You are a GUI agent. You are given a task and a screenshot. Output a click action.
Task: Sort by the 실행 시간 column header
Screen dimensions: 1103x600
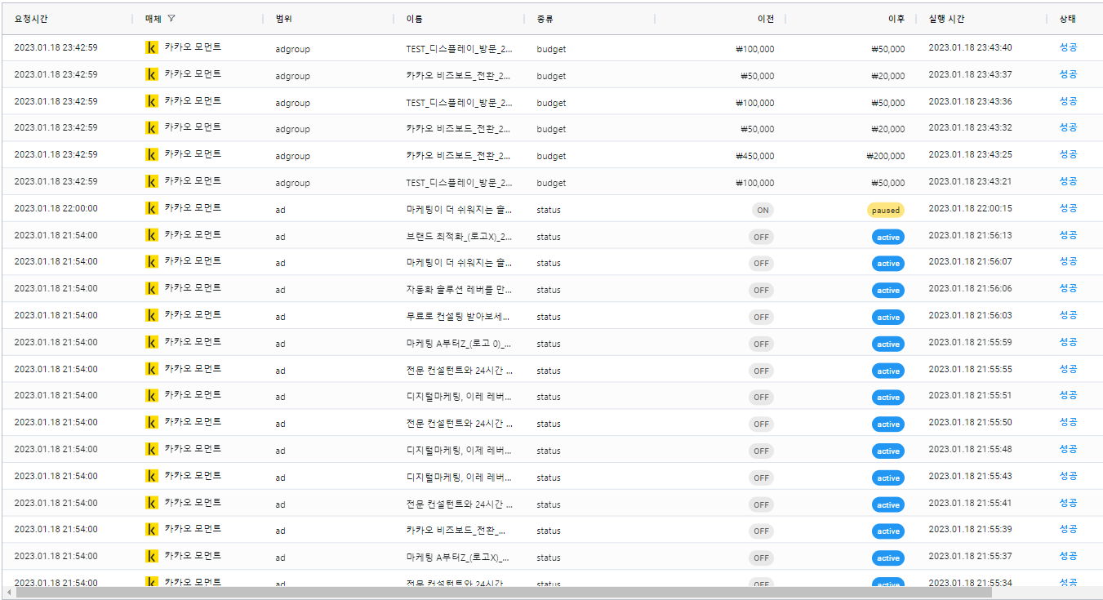946,19
